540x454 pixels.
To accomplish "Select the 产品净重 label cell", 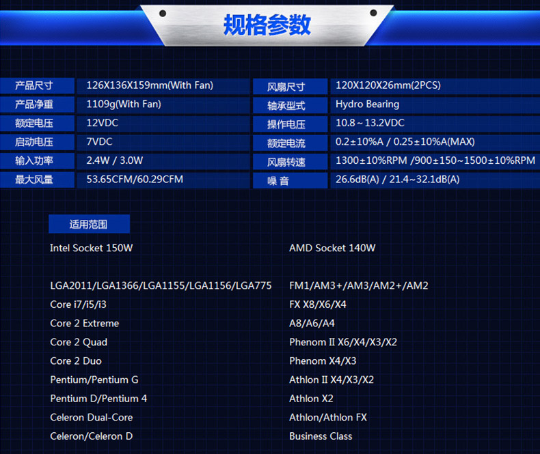I will click(x=37, y=104).
